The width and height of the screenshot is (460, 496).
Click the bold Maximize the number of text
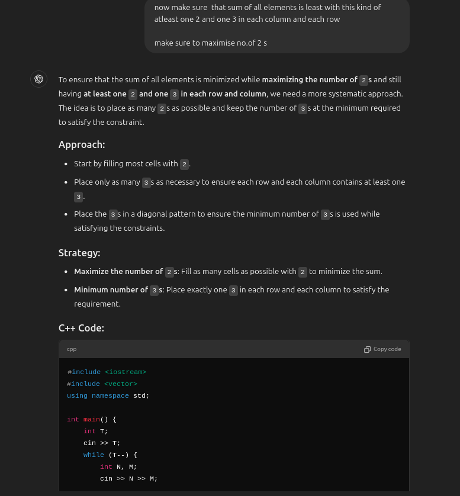pyautogui.click(x=118, y=271)
